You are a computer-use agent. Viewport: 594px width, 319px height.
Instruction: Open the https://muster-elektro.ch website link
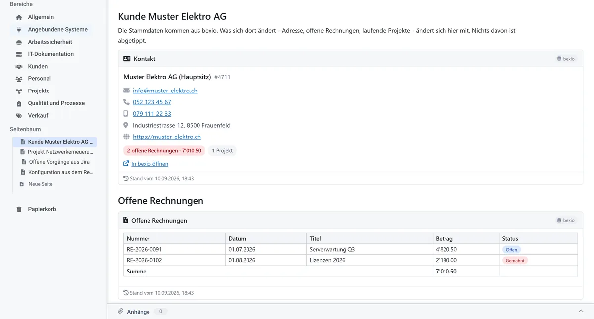point(167,137)
